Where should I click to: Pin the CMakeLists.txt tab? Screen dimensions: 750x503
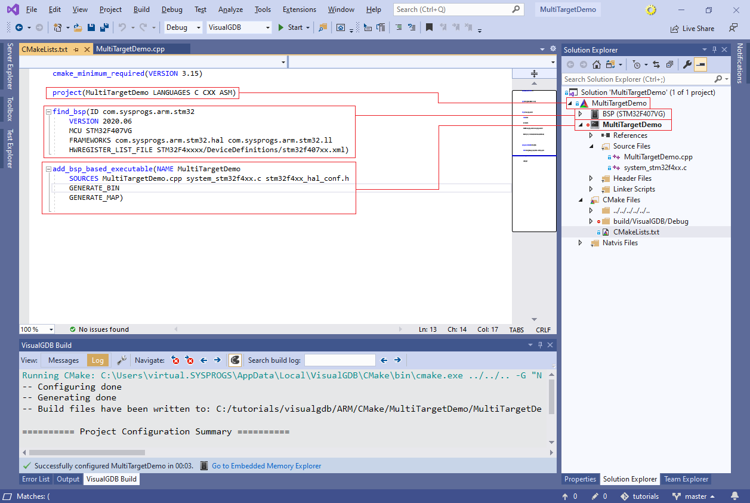76,50
